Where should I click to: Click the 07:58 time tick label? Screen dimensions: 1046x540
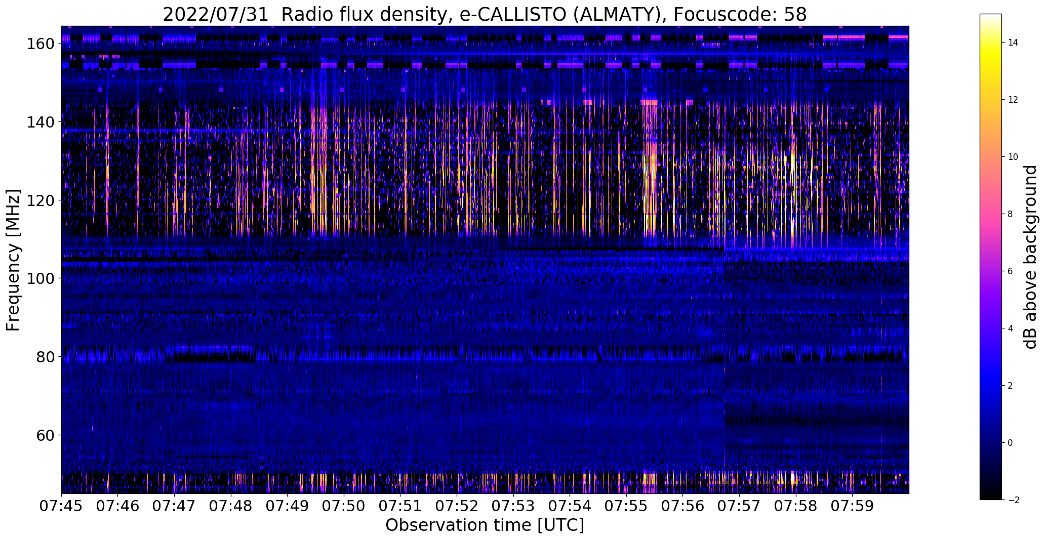tap(796, 507)
